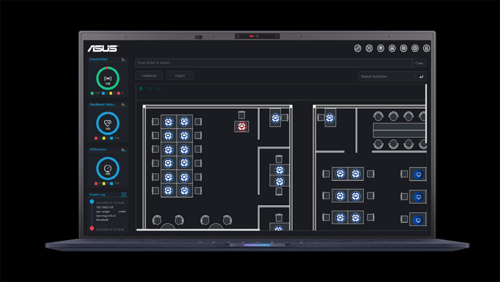Select bottom dark monitor device at right edge

click(418, 220)
